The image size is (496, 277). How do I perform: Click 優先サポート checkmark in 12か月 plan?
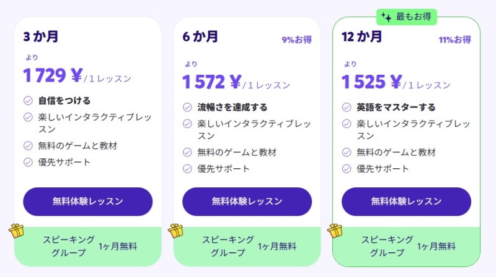[x=347, y=169]
